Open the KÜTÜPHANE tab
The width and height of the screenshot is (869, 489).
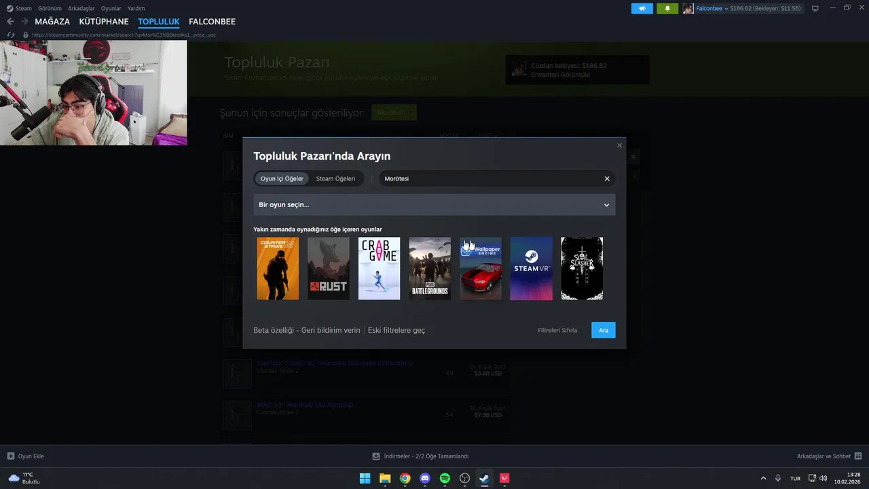(x=104, y=22)
